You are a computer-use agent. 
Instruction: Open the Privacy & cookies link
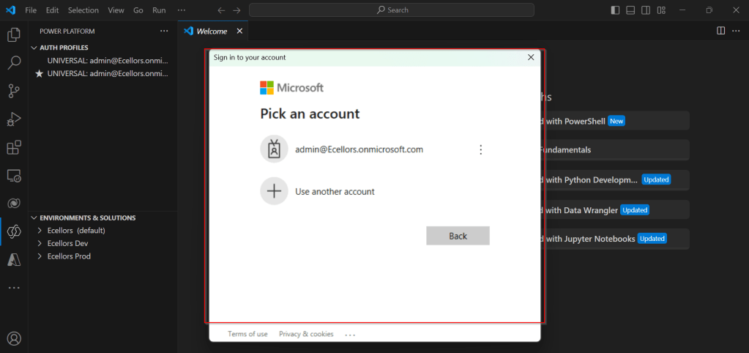coord(306,334)
